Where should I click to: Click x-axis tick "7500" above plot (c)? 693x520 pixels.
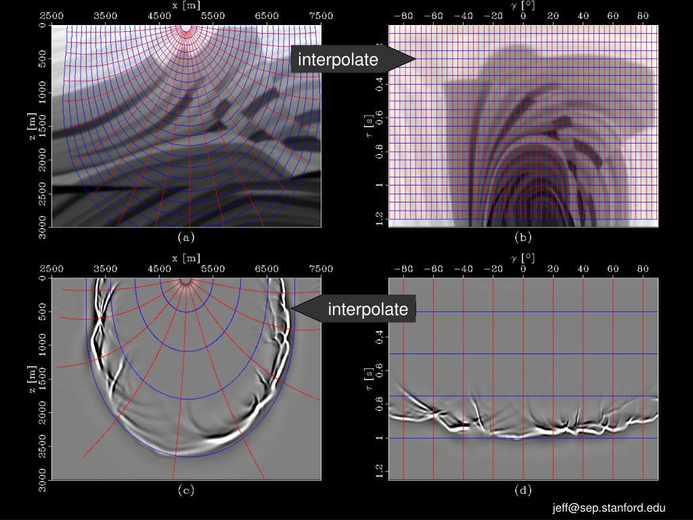click(x=321, y=269)
